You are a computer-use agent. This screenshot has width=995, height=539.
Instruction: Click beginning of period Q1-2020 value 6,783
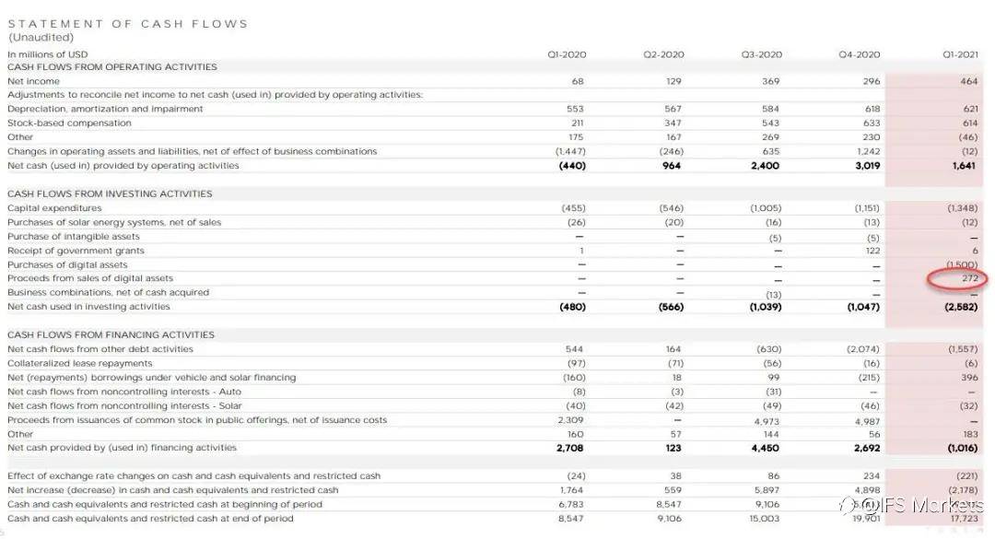click(571, 504)
